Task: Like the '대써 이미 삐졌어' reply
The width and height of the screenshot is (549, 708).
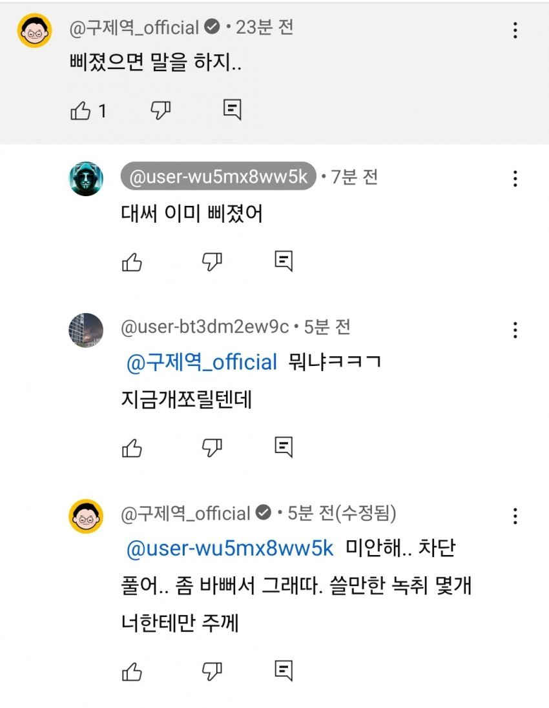Action: 132,262
